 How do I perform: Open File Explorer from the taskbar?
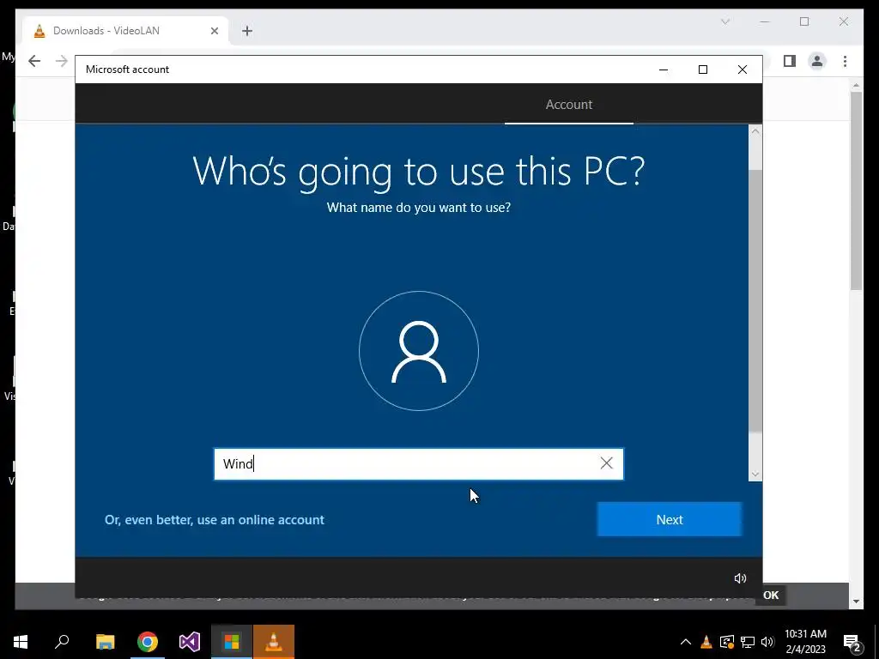point(105,642)
